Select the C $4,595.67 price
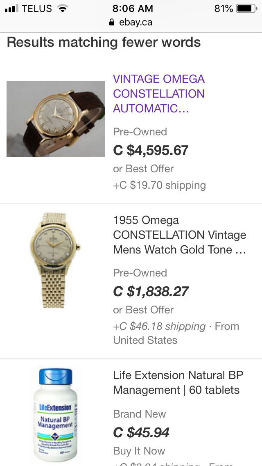 coord(151,150)
